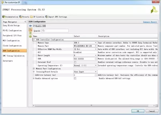Click the green expand-all icon in side strip
Screen dimensions: 161x115
30,36
